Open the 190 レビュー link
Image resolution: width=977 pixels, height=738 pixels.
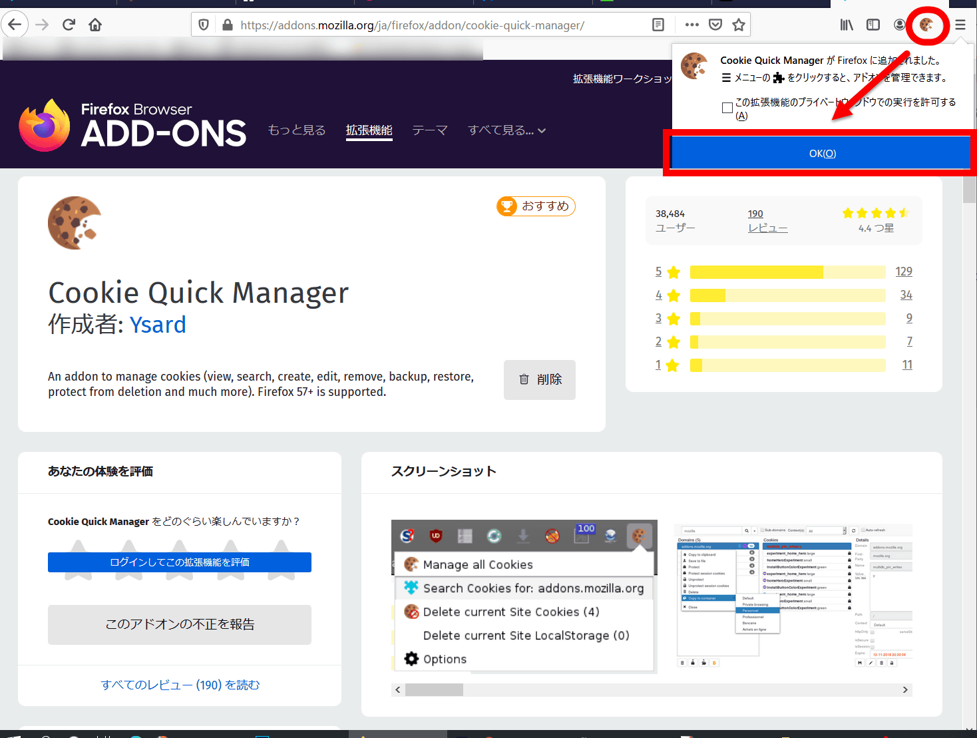click(767, 221)
